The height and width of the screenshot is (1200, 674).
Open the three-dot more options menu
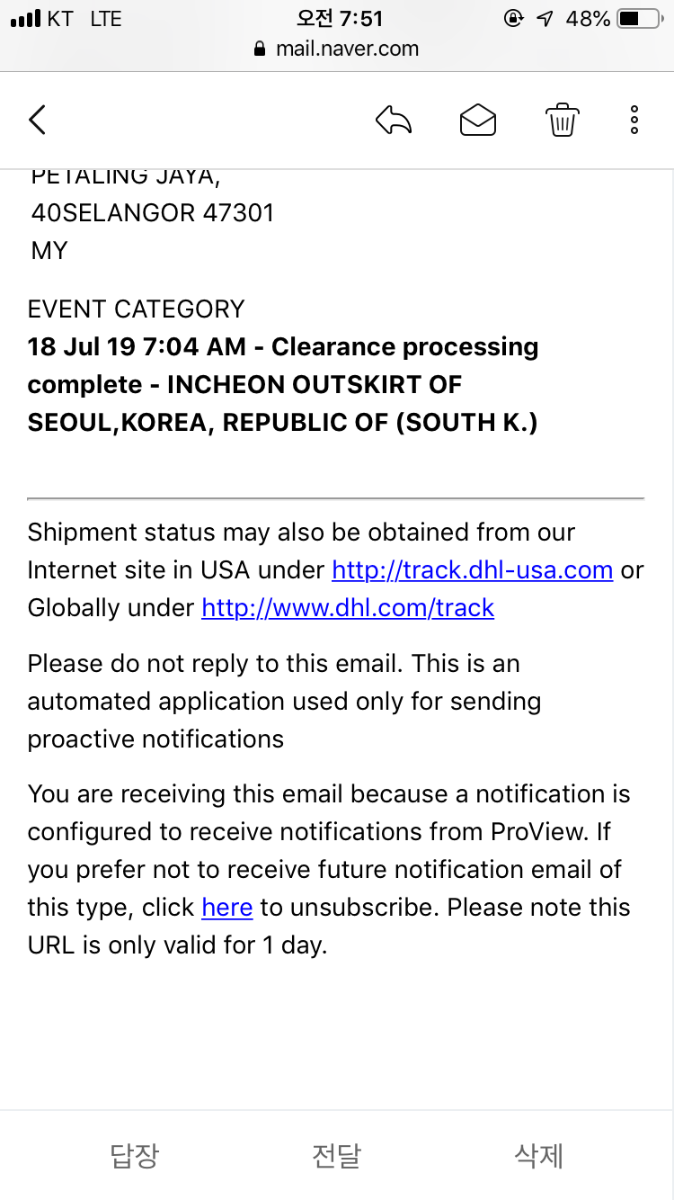[x=634, y=120]
